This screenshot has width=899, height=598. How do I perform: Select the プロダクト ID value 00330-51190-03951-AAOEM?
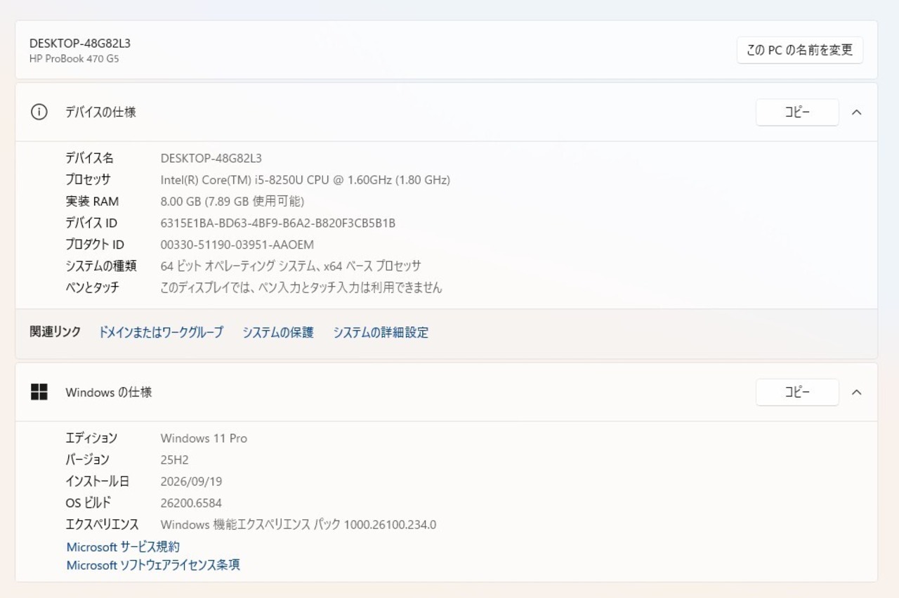(237, 245)
